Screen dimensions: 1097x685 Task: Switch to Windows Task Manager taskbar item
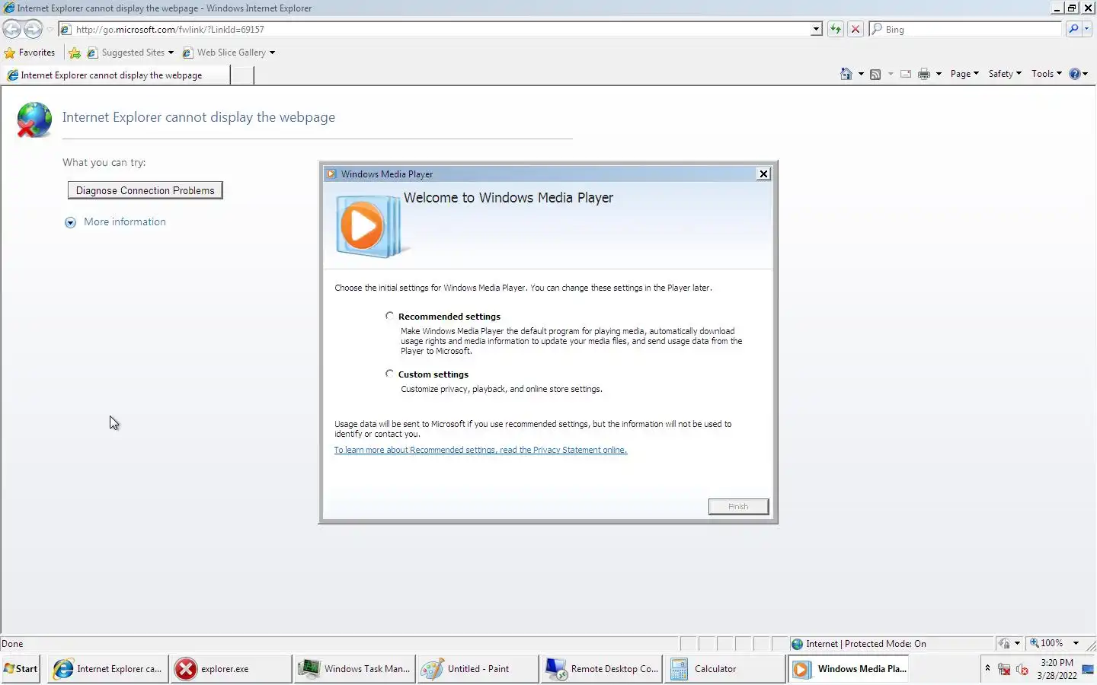[x=354, y=669]
